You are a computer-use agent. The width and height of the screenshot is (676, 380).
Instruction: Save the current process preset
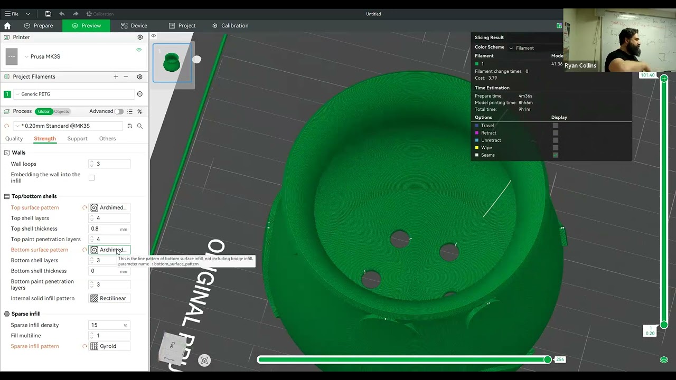click(x=130, y=126)
